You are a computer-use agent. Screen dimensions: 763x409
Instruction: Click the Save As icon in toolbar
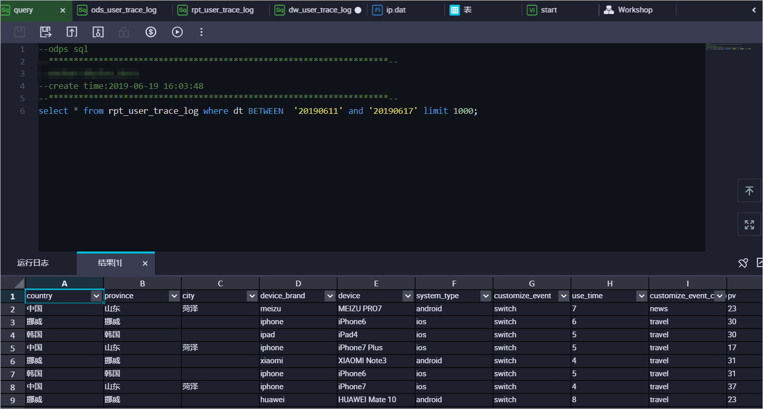click(46, 32)
